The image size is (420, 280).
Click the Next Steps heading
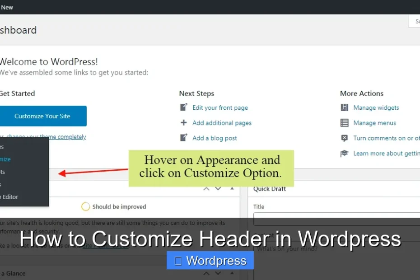(196, 93)
